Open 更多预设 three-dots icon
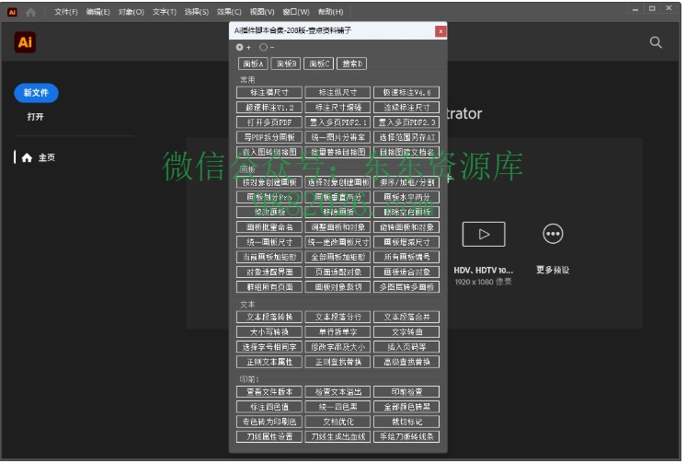686x463 pixels. [x=553, y=234]
